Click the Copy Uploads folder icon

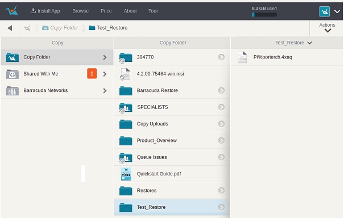(x=126, y=124)
